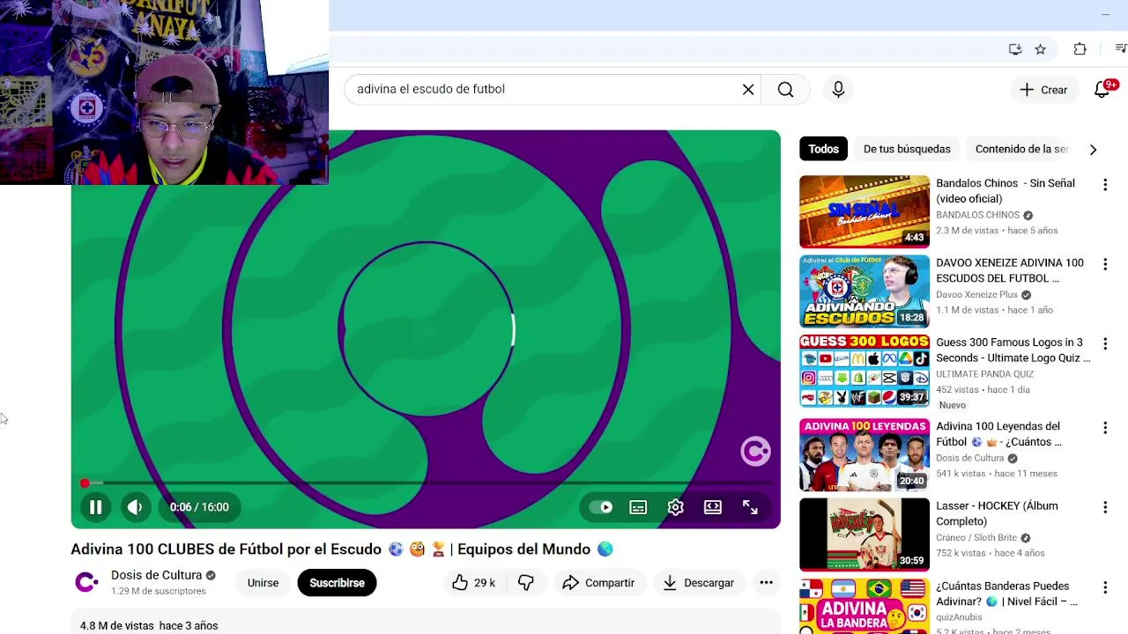Open options for the ¿Cuántas Banderas video
Screen dimensions: 1128x634
coord(1105,587)
